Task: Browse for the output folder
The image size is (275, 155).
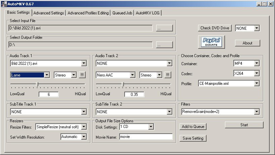Action: (164, 45)
